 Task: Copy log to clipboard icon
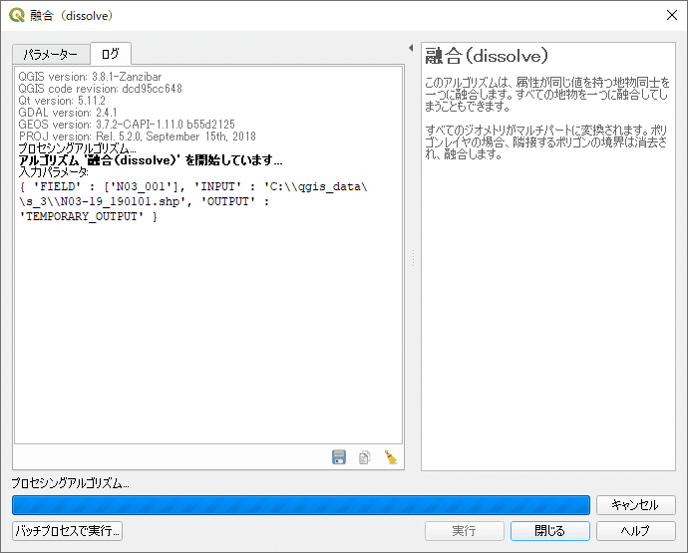[364, 457]
